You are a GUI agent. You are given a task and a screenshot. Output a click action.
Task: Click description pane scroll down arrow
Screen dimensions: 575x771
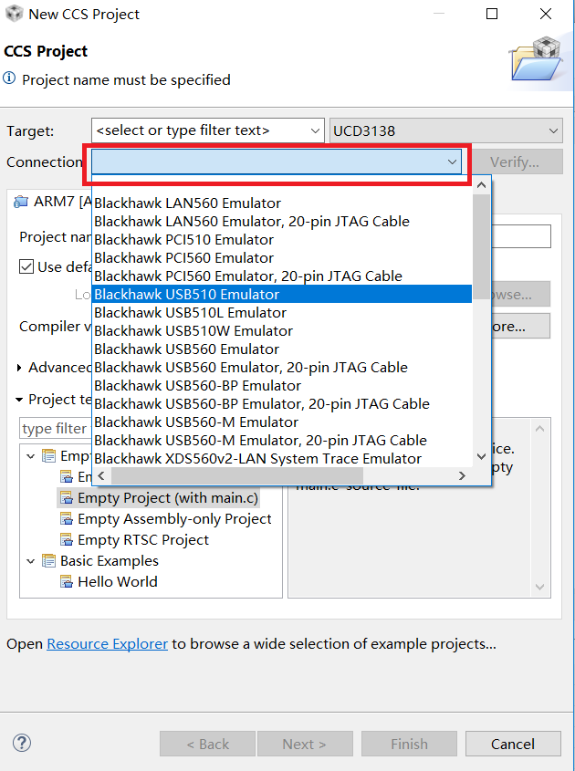[539, 587]
